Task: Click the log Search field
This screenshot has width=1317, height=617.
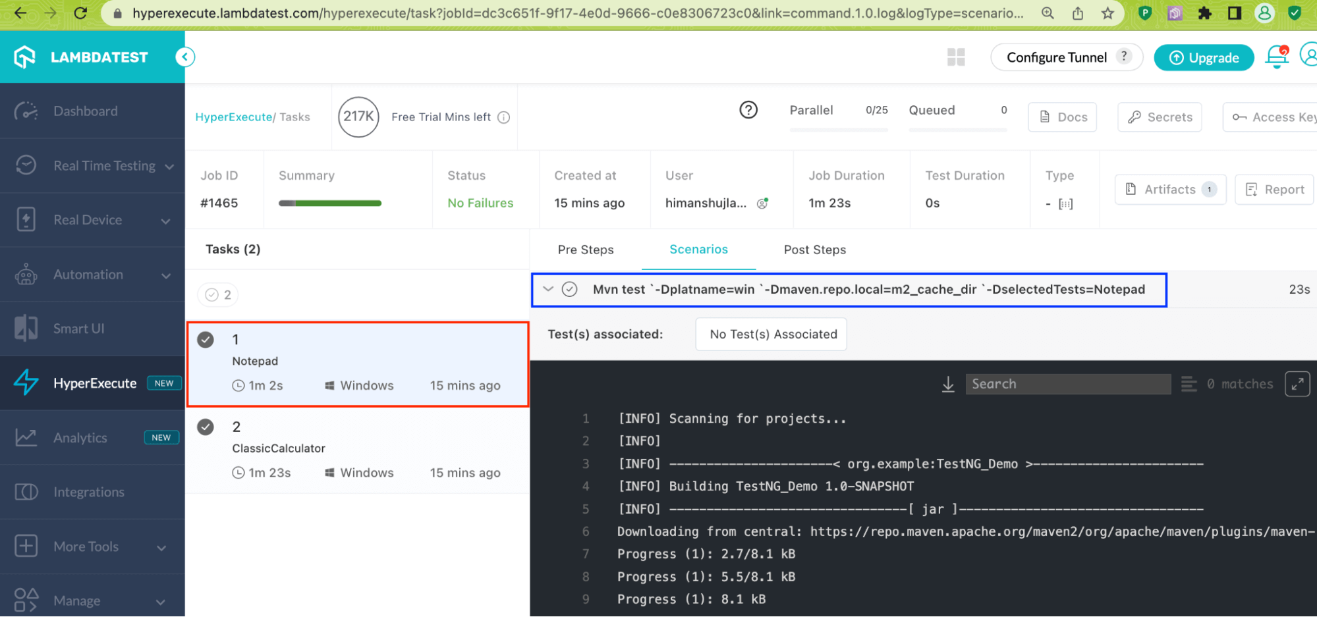Action: (1067, 384)
